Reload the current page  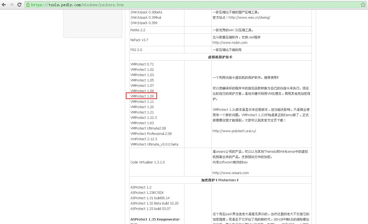click(x=19, y=5)
